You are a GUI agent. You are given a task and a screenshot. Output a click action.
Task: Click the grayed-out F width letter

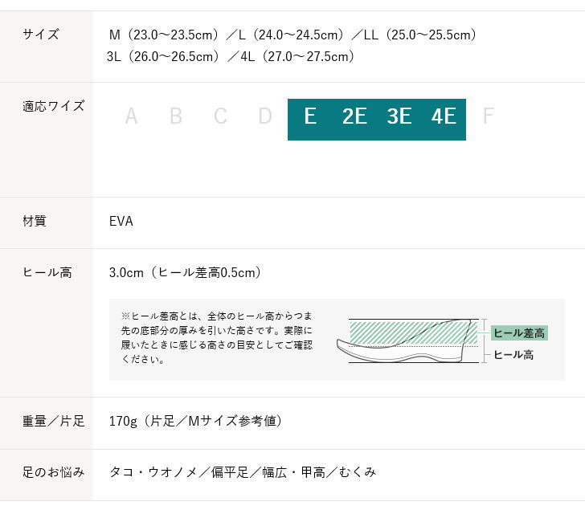pyautogui.click(x=488, y=117)
